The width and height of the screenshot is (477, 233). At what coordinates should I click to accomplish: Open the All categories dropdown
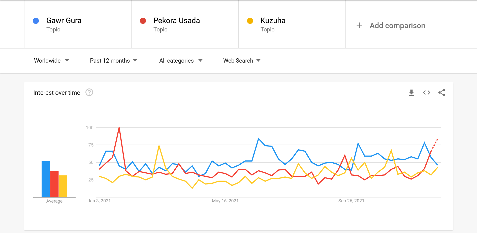pyautogui.click(x=181, y=61)
